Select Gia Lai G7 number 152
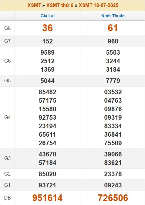 [x=47, y=41]
